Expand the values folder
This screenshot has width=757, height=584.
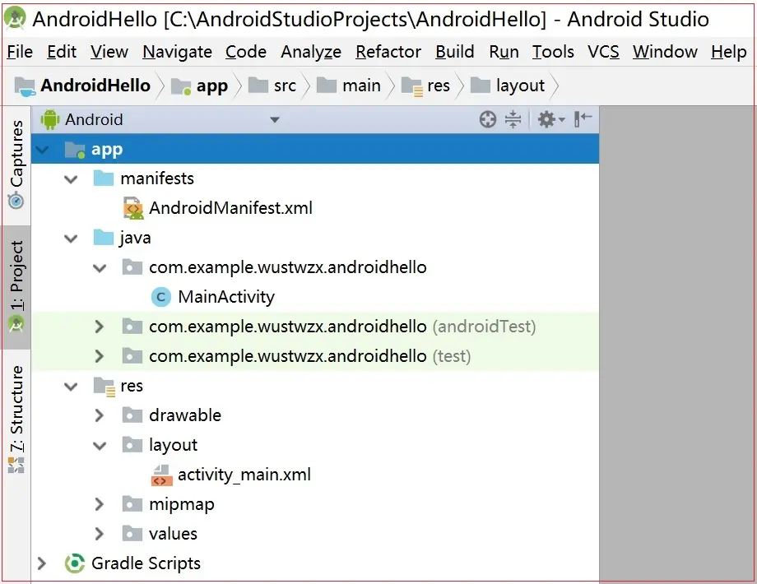[99, 534]
